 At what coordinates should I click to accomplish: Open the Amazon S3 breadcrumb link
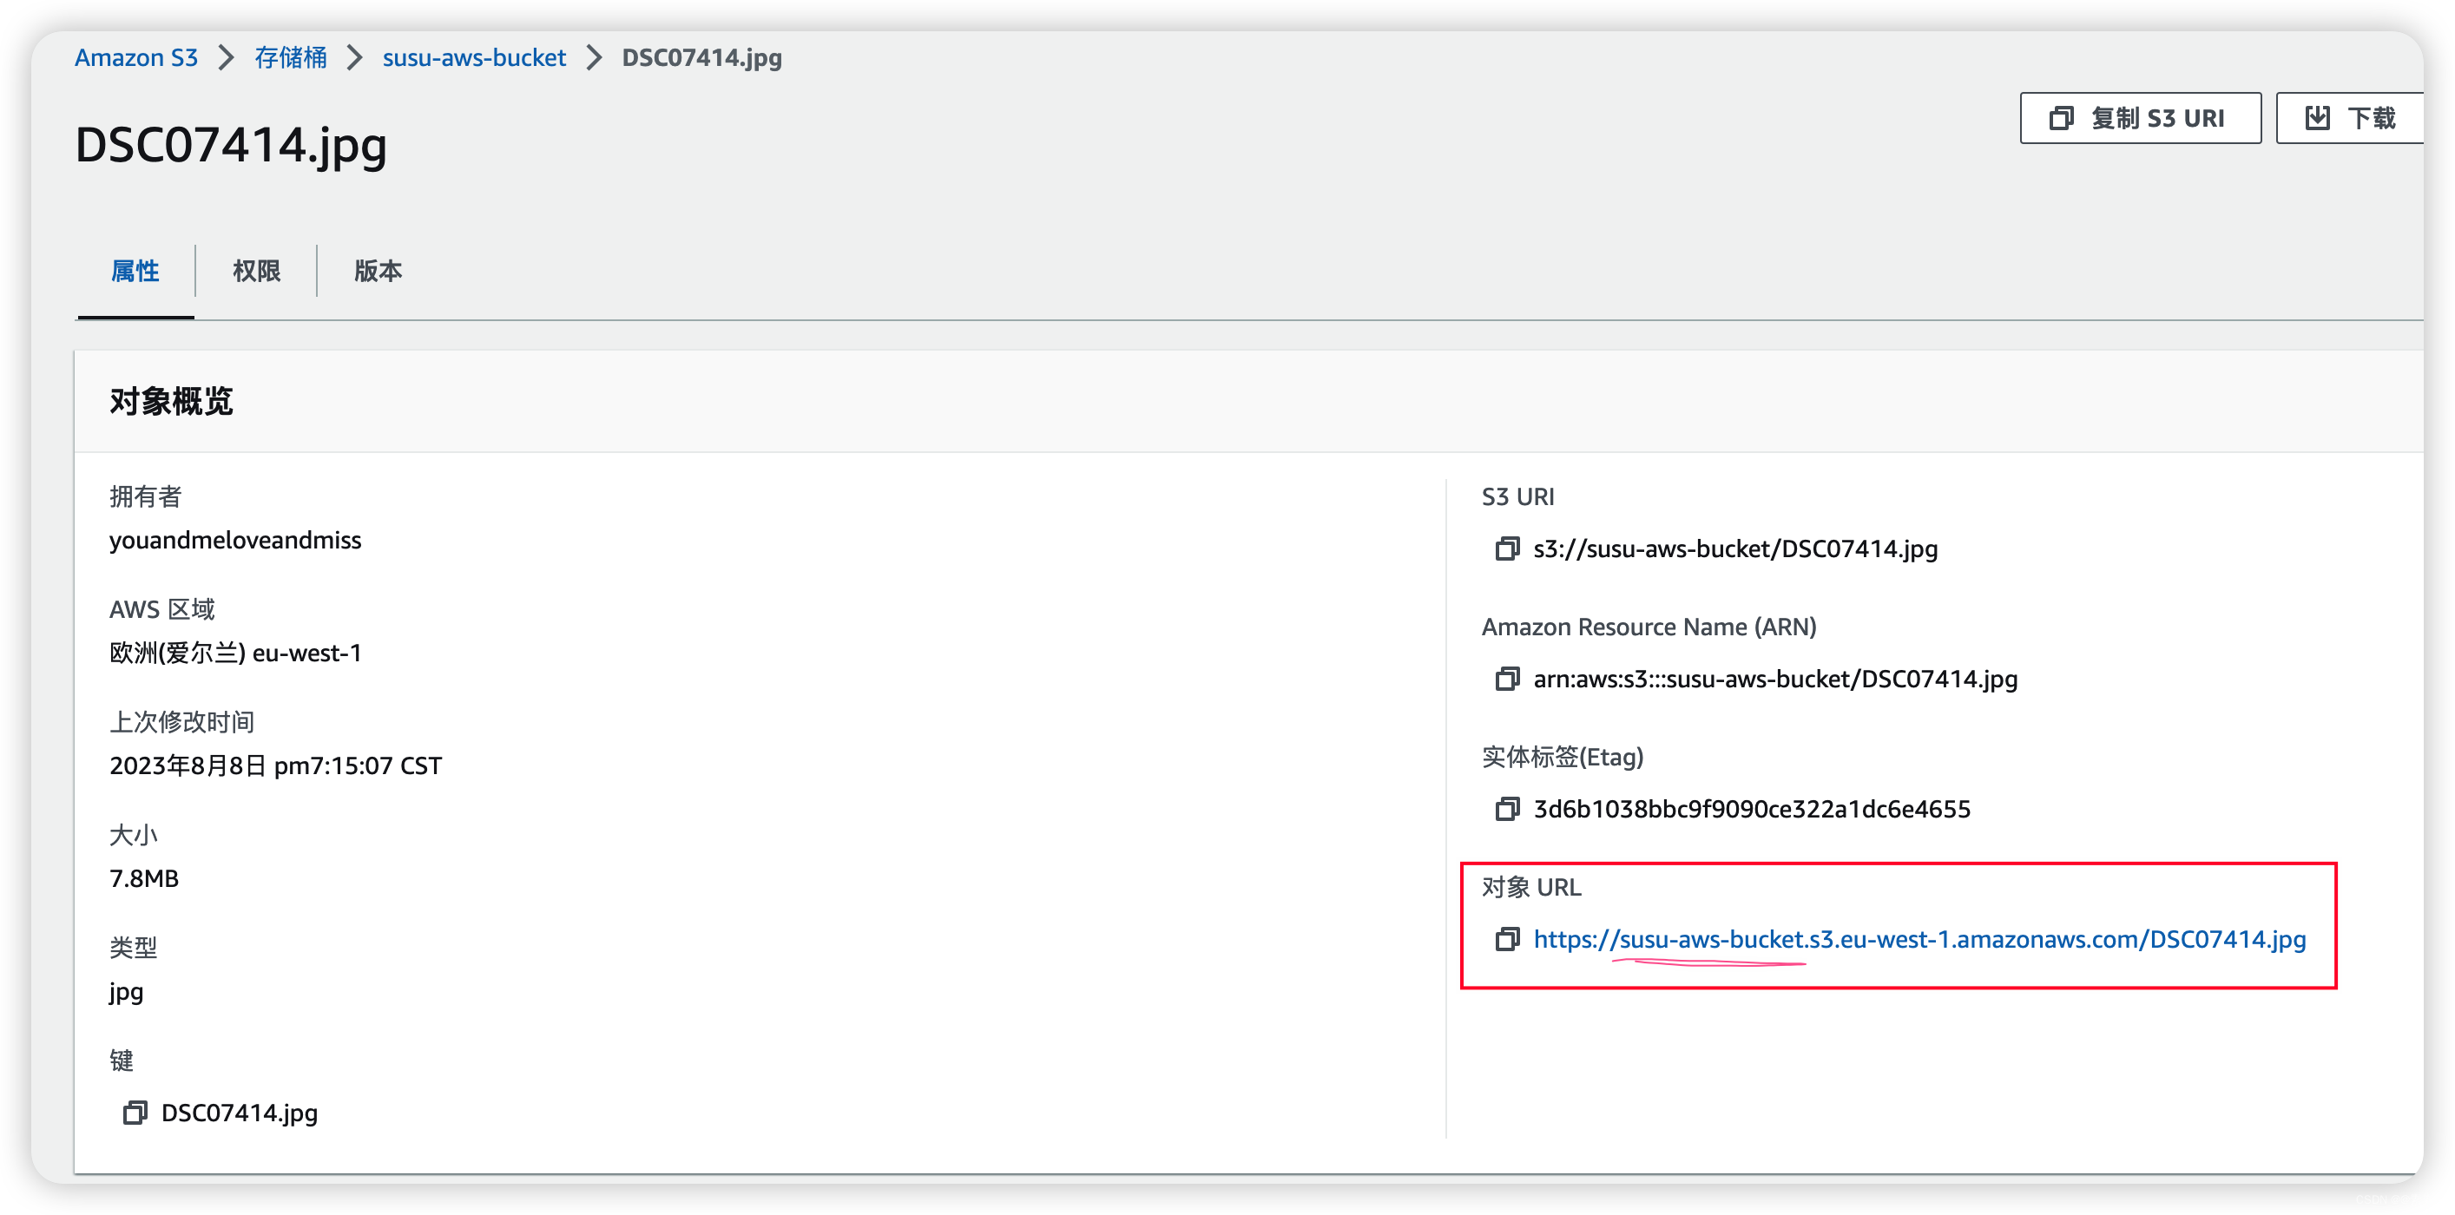(136, 57)
